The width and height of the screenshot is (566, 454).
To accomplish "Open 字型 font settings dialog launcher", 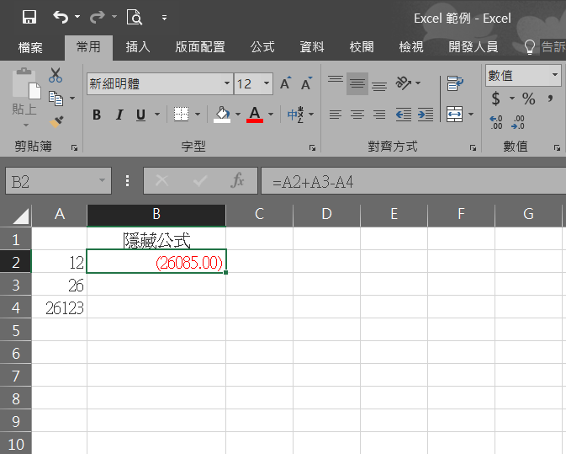I will (x=312, y=148).
